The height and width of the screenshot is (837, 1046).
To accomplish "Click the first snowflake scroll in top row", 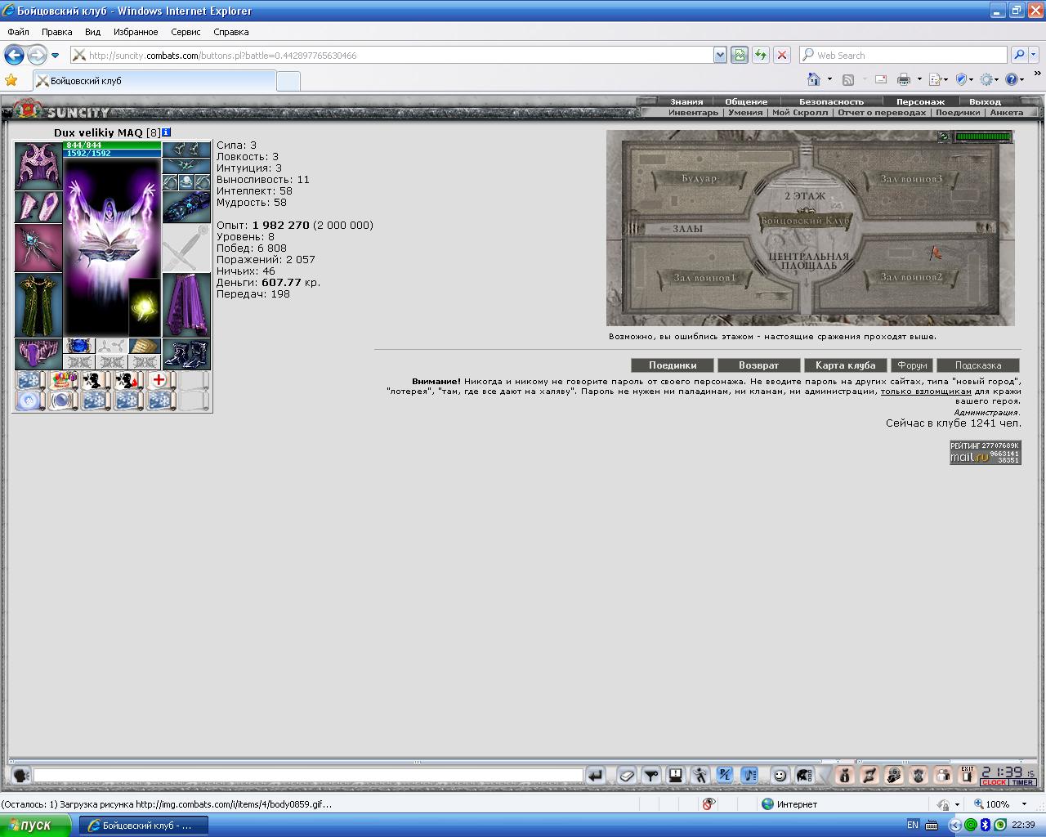I will [x=30, y=380].
